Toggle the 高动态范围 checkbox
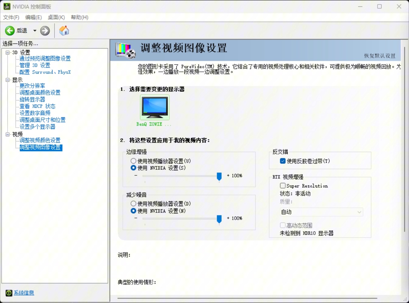Screen dimensions: 409x303 [x=283, y=225]
